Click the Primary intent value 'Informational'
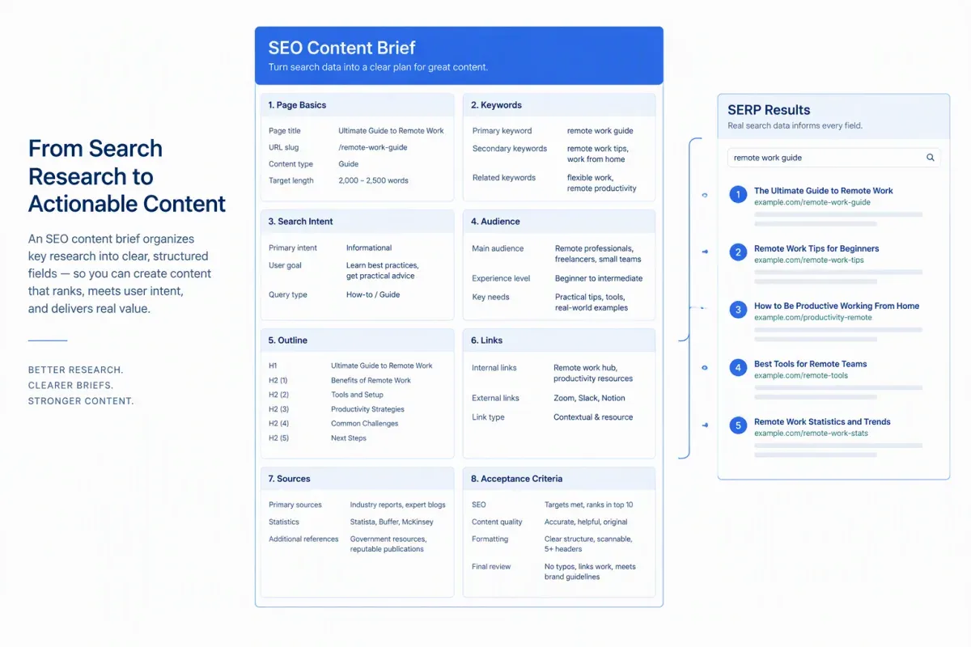The height and width of the screenshot is (647, 971). click(x=369, y=248)
